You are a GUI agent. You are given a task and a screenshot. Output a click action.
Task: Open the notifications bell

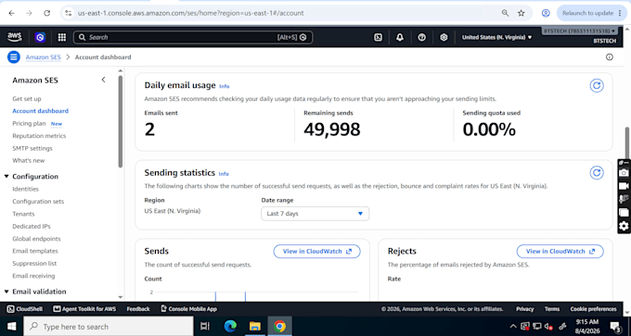click(400, 37)
